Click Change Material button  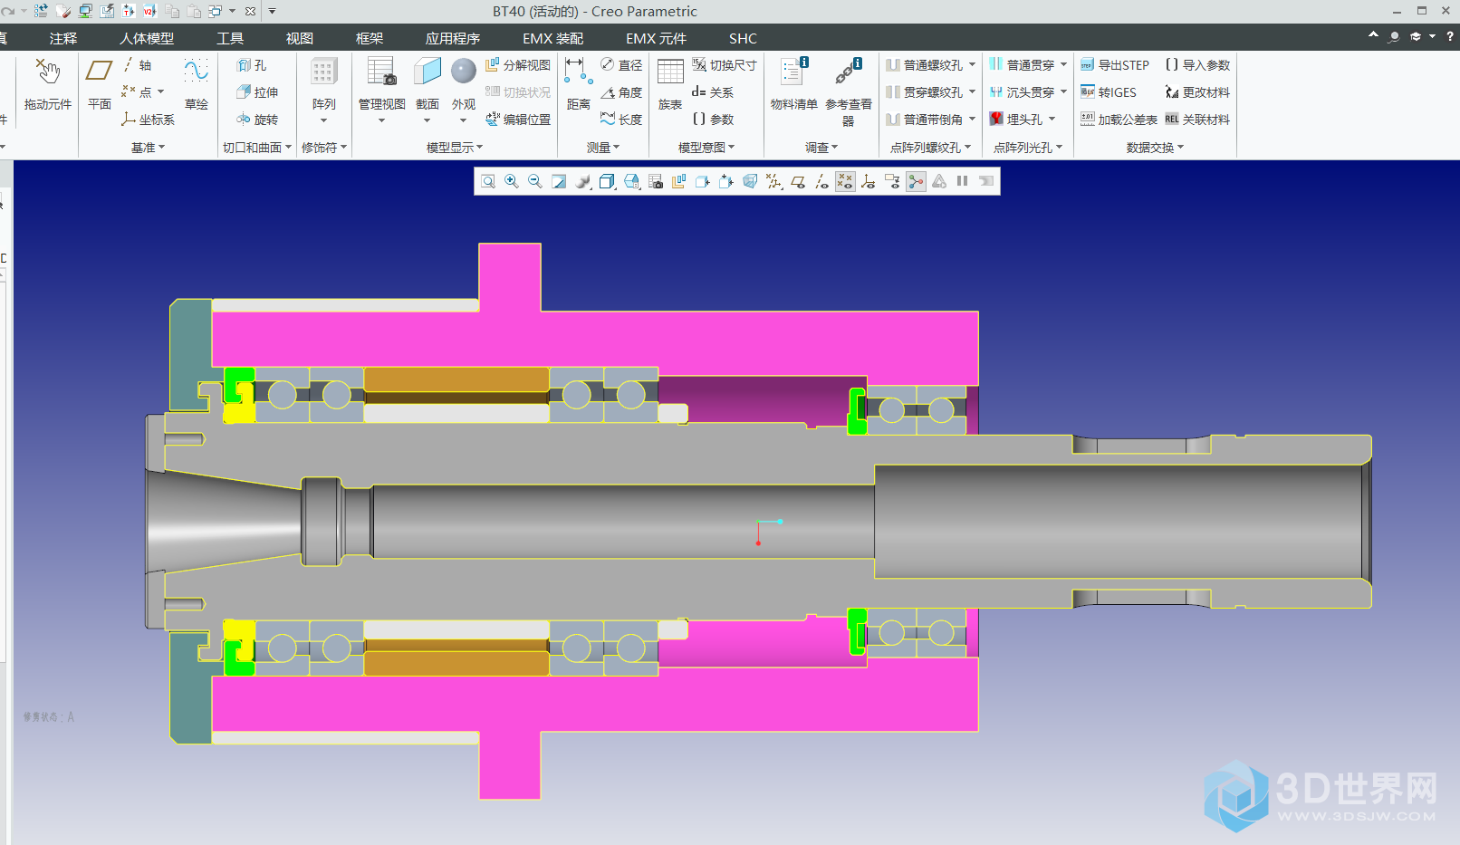[x=1197, y=92]
